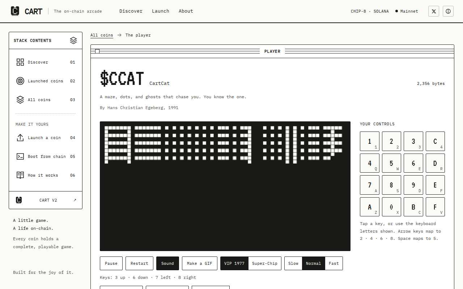Tap keypad key 9
463x289 pixels.
(x=413, y=185)
